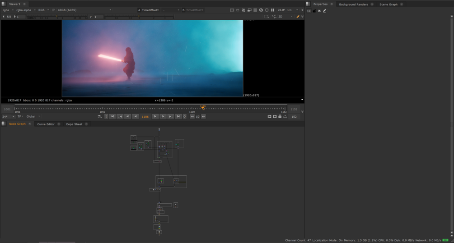Play the sequence backward
454x243 pixels.
[135, 117]
